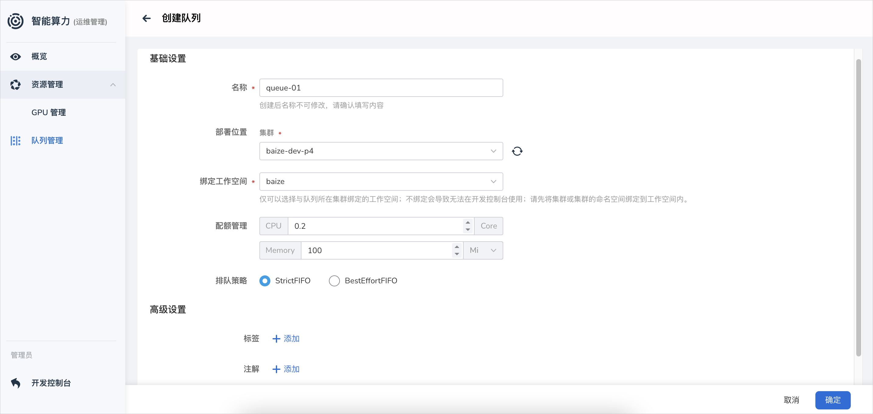Click the queue name 名称 input field
The height and width of the screenshot is (414, 873).
click(381, 87)
